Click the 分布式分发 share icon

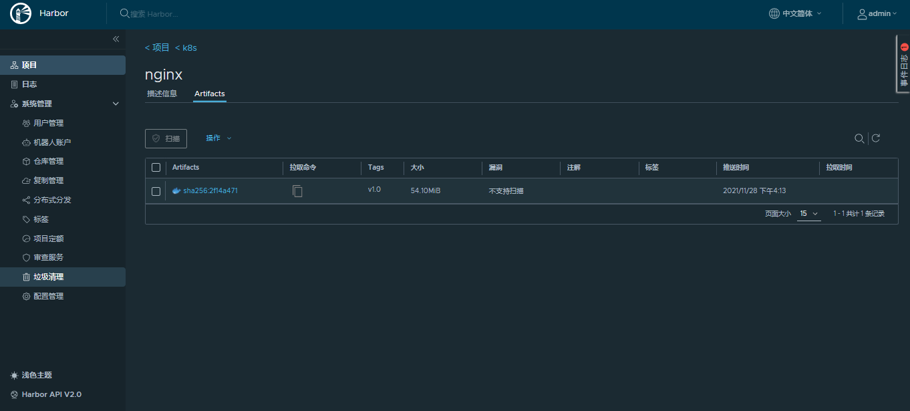[26, 200]
